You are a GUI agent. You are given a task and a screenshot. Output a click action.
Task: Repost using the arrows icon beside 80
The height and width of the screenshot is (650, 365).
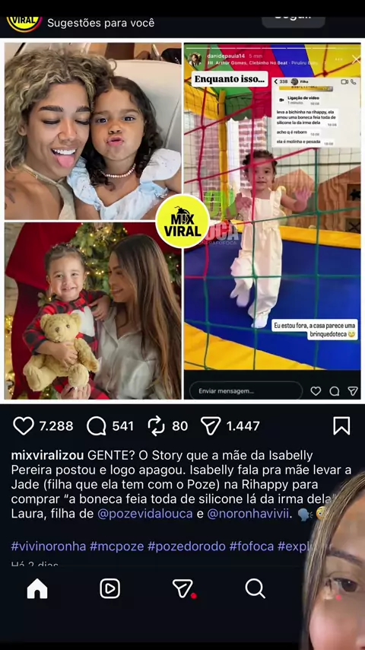pos(157,425)
